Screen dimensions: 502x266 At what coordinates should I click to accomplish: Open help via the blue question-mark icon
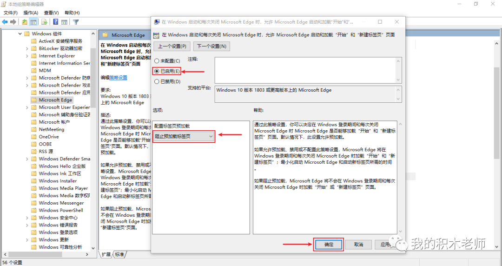tap(56, 22)
